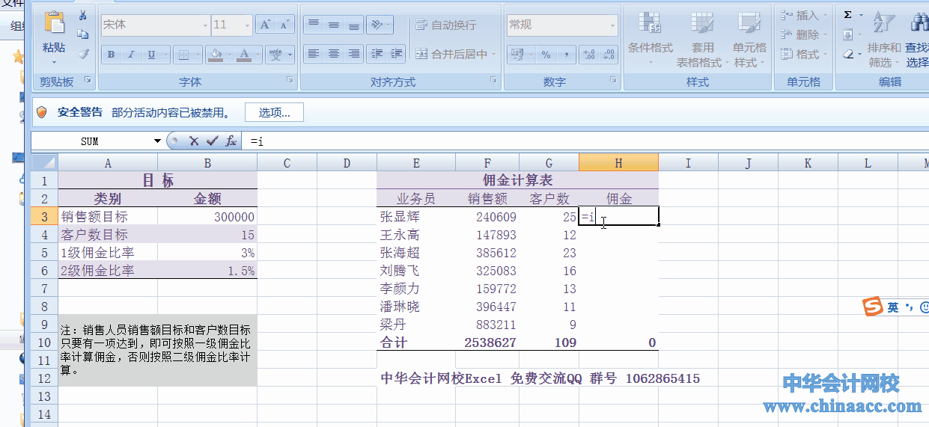The image size is (929, 427).
Task: Toggle bold formatting
Action: click(112, 55)
